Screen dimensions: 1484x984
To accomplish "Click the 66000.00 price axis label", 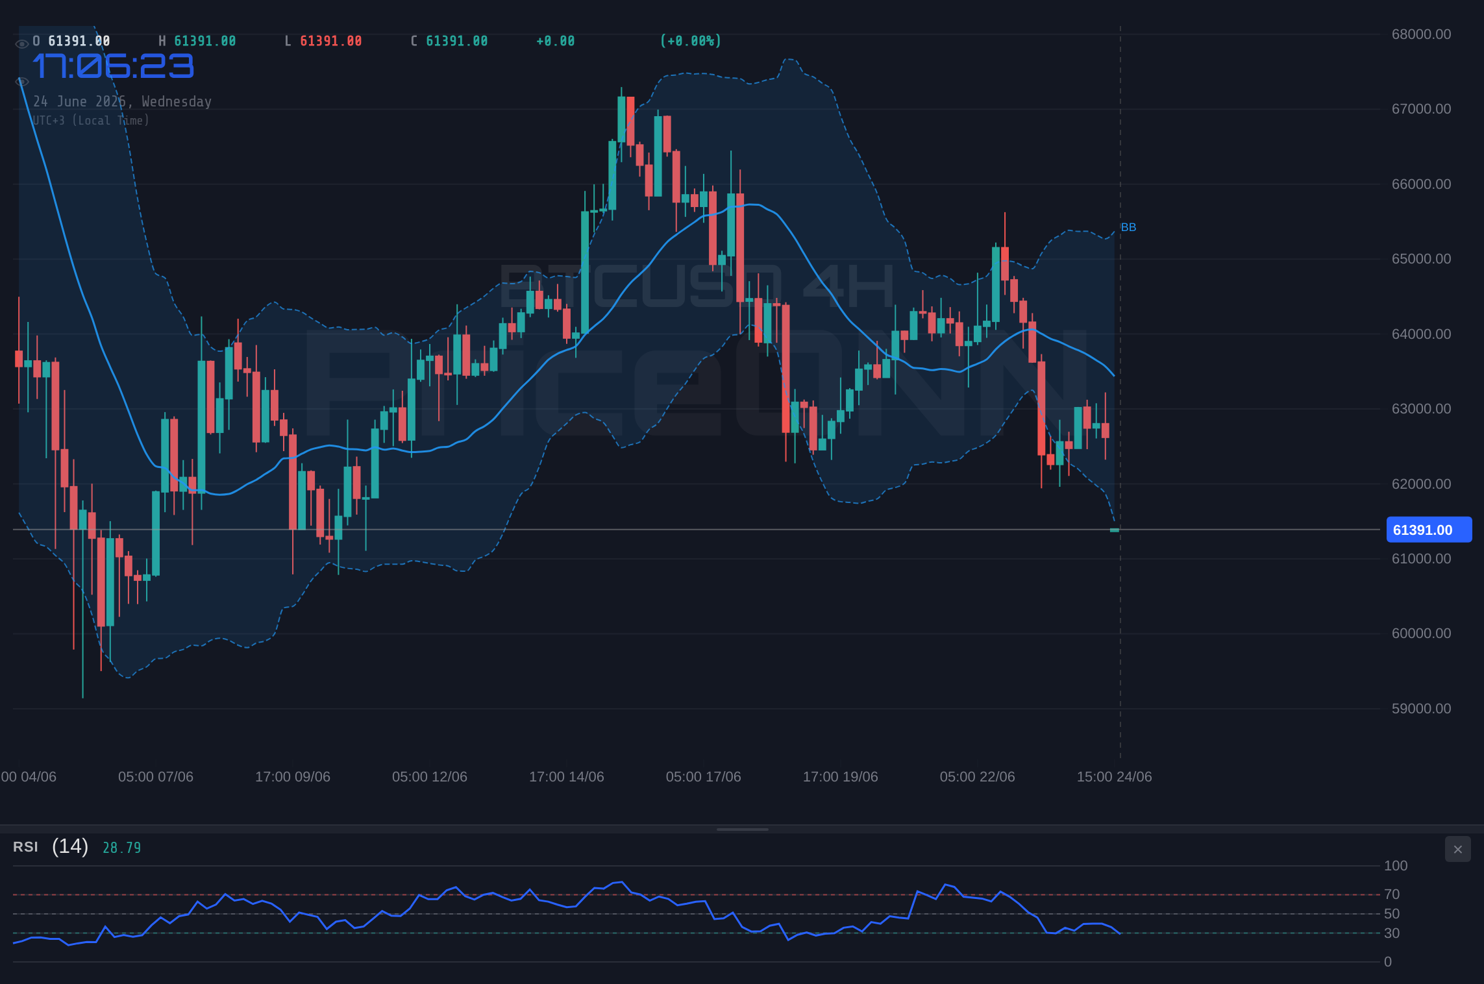I will click(1421, 184).
